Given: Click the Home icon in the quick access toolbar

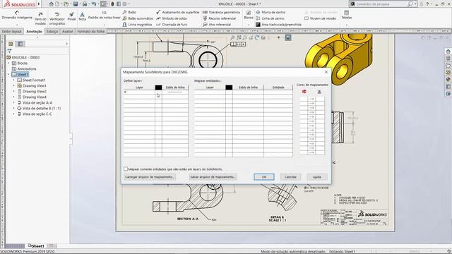Looking at the screenshot, I should coord(51,4).
